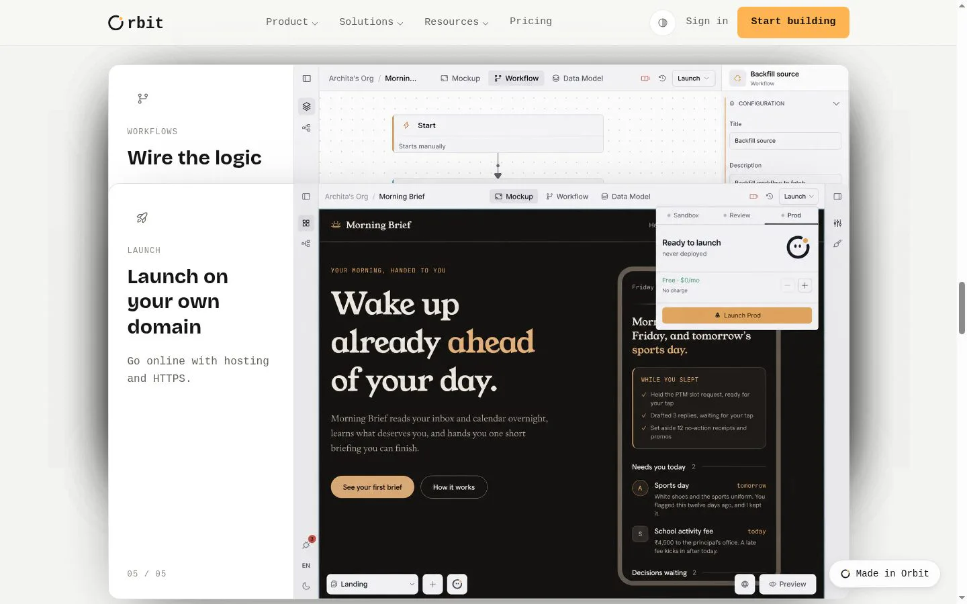Click the Start building button
Image resolution: width=967 pixels, height=604 pixels.
point(793,22)
